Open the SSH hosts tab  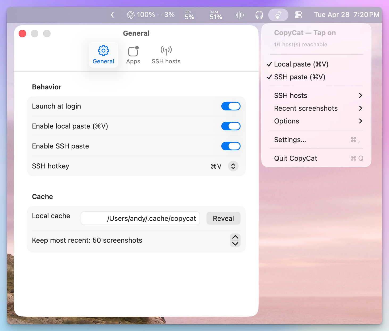coord(166,55)
